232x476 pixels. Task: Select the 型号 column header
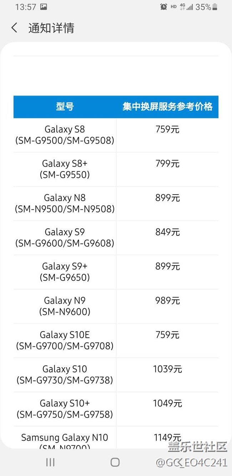pos(65,107)
